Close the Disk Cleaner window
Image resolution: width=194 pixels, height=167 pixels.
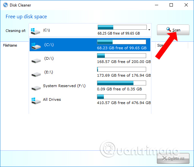tap(186, 5)
